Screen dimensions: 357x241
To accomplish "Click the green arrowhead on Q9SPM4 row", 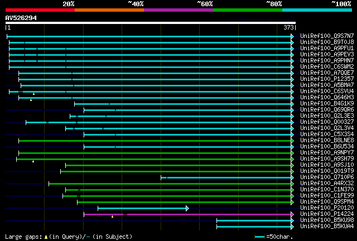I will pyautogui.click(x=292, y=202).
